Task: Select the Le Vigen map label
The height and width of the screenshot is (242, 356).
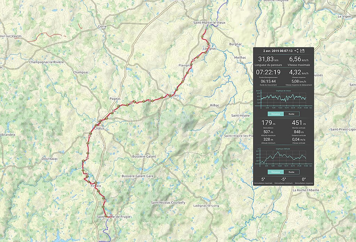Action: pos(344,17)
